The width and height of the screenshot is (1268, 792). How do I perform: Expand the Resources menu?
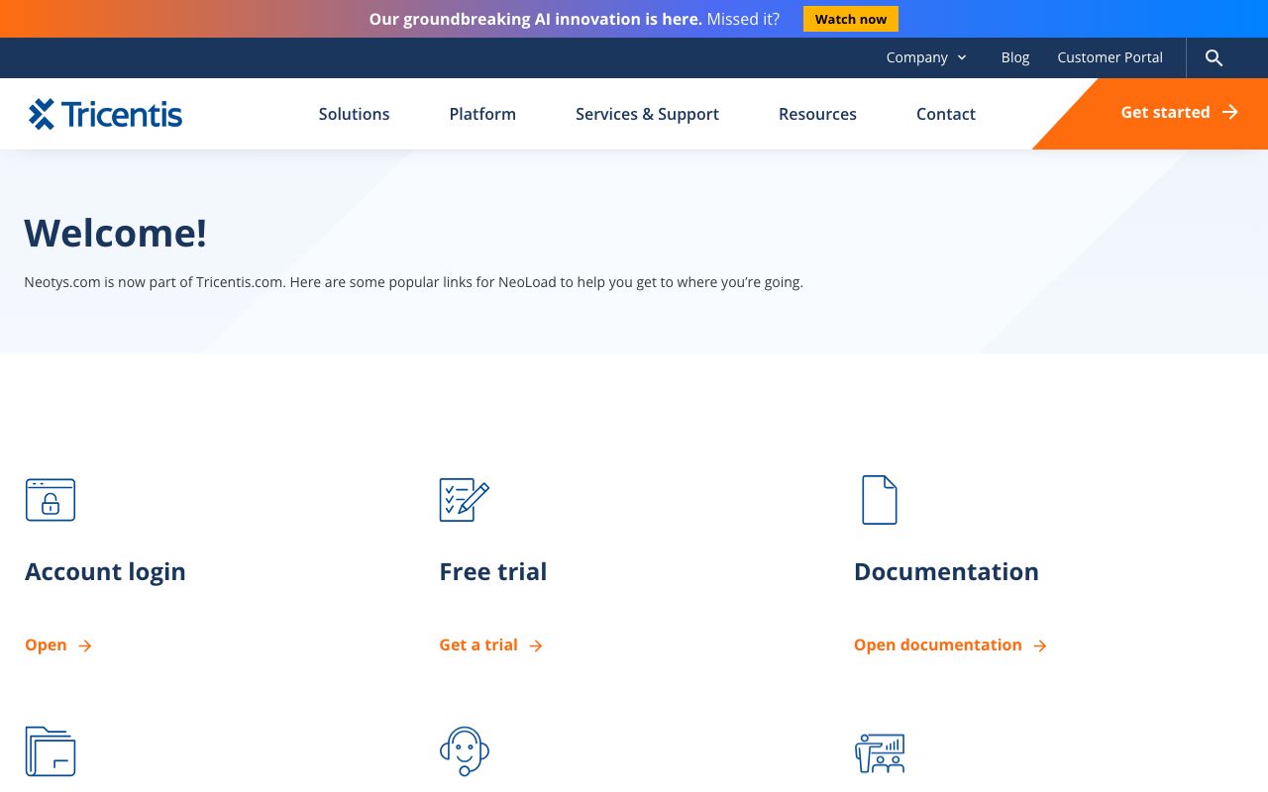point(817,114)
